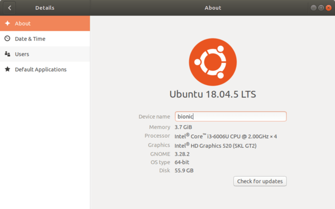Click the Details title in header
Screen dimensions: 335x209
tap(45, 8)
